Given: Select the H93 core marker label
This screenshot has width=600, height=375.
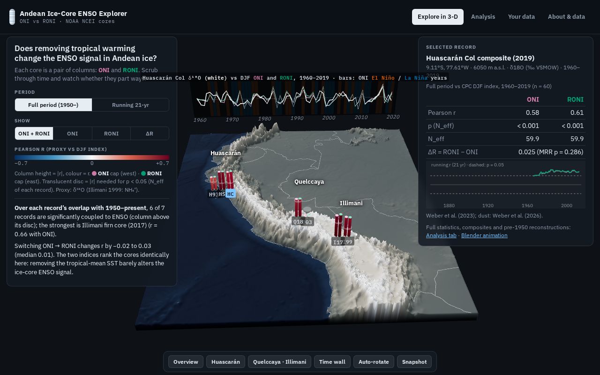Looking at the screenshot, I should click(213, 194).
